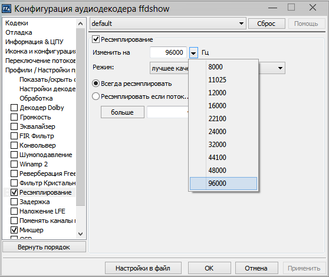329x277 pixels.
Task: Choose 96000 Hz highlighted list entry
Action: click(223, 183)
